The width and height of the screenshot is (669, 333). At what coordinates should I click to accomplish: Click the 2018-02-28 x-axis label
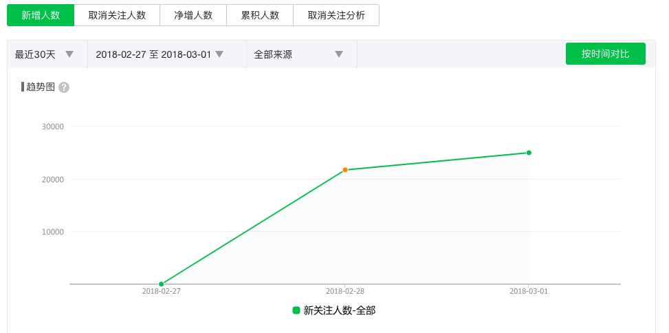pyautogui.click(x=344, y=292)
